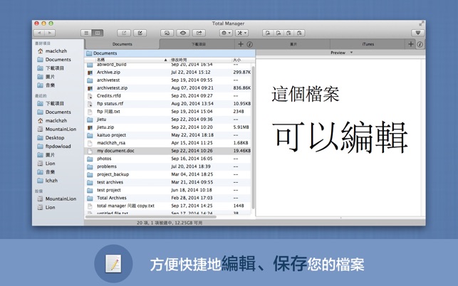Click the Documents path bar folder
This screenshot has height=286, width=458.
click(102, 53)
